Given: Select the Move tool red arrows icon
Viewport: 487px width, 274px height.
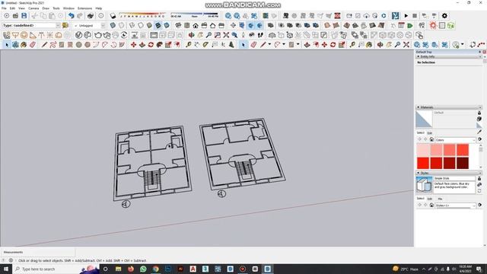Looking at the screenshot, I should click(x=133, y=45).
